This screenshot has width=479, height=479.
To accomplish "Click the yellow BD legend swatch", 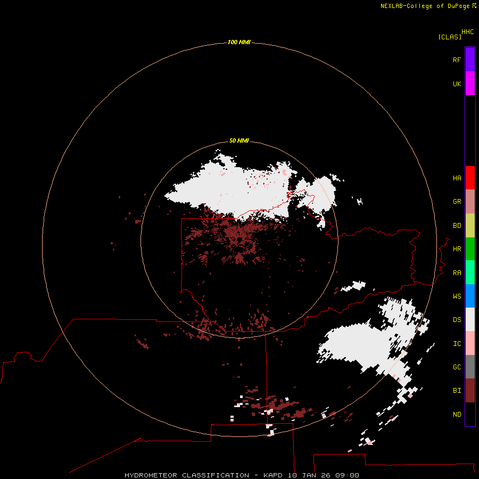I will (x=470, y=225).
